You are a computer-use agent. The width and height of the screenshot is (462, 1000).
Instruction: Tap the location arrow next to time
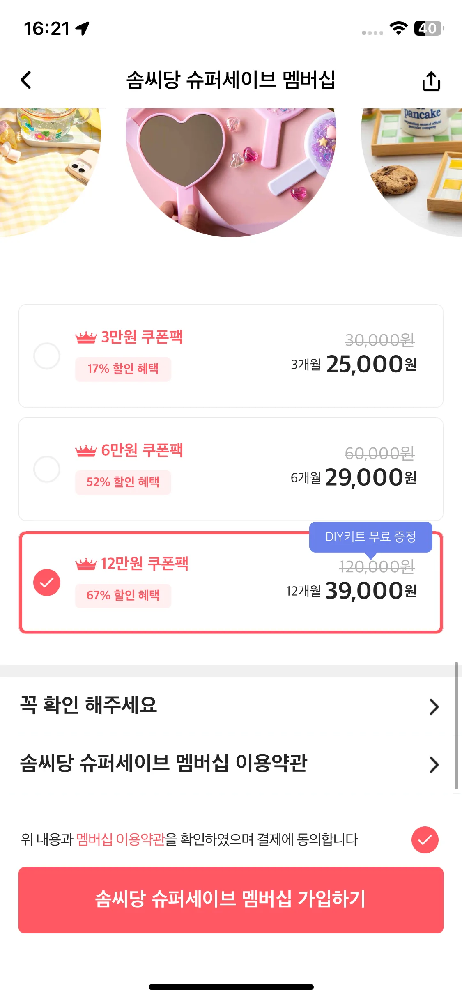tap(83, 29)
